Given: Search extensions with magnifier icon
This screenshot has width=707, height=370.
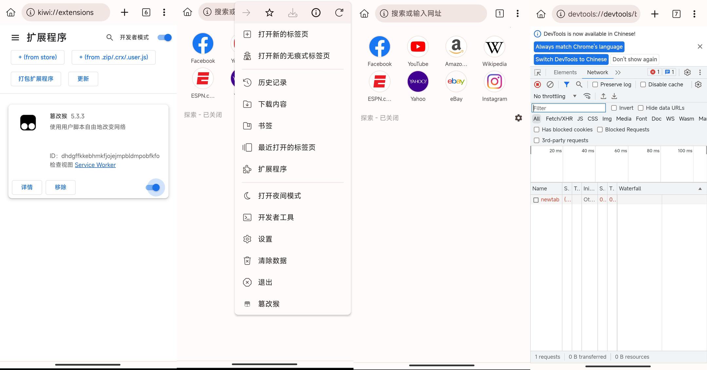Looking at the screenshot, I should click(x=110, y=37).
